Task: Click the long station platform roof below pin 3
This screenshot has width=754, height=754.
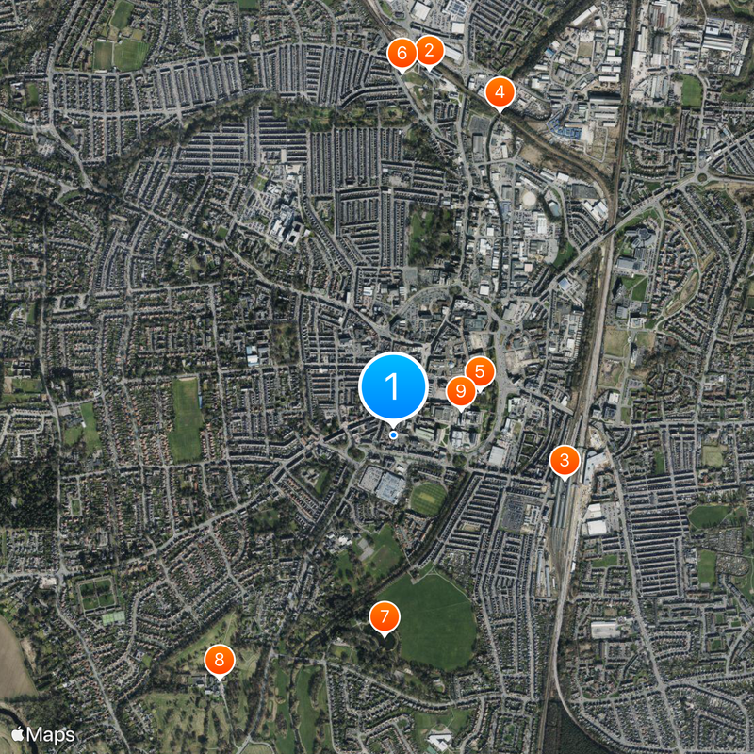Action: pyautogui.click(x=559, y=504)
